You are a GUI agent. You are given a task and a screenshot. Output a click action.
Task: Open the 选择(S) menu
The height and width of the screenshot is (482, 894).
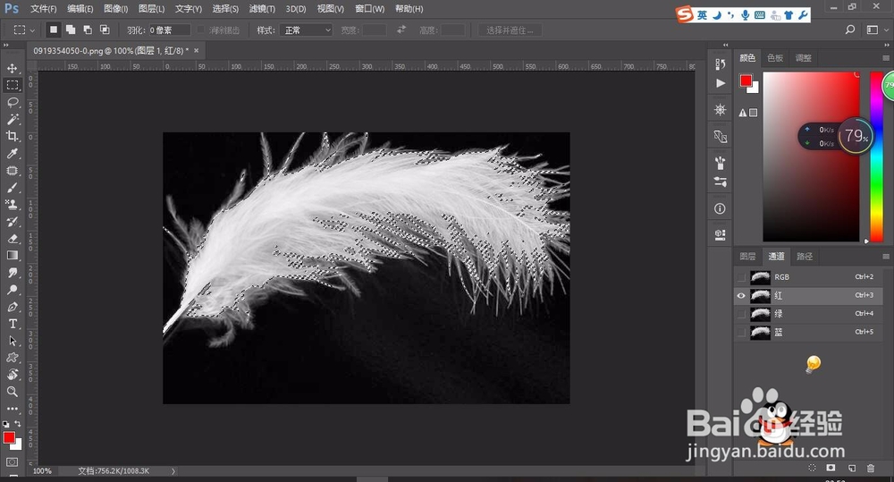click(225, 9)
